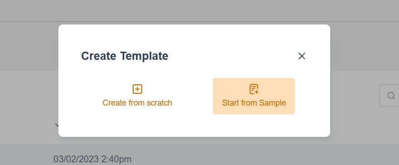Choose the "Start from Sample" text label
The width and height of the screenshot is (399, 165).
click(254, 103)
